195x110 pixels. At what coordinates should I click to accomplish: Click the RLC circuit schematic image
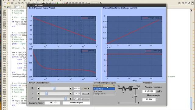129,94
